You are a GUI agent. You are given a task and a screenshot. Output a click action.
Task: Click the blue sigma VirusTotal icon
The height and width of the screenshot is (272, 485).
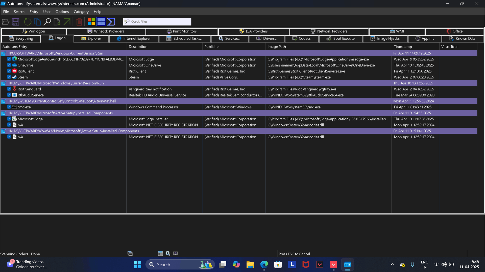tap(111, 22)
